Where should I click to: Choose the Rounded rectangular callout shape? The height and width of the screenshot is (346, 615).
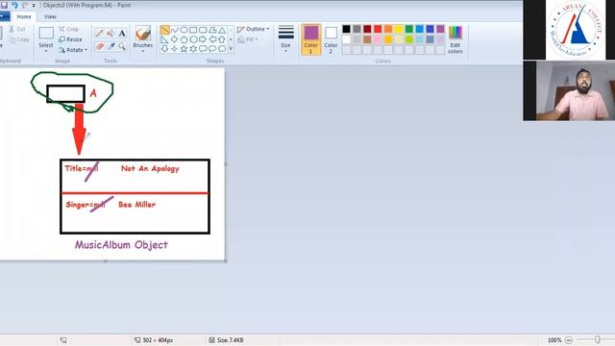(203, 49)
